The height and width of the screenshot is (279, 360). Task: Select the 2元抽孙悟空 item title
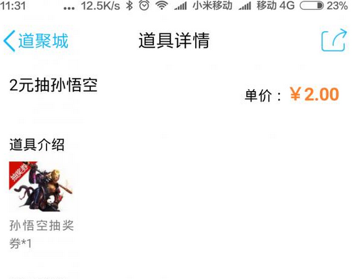[x=54, y=85]
